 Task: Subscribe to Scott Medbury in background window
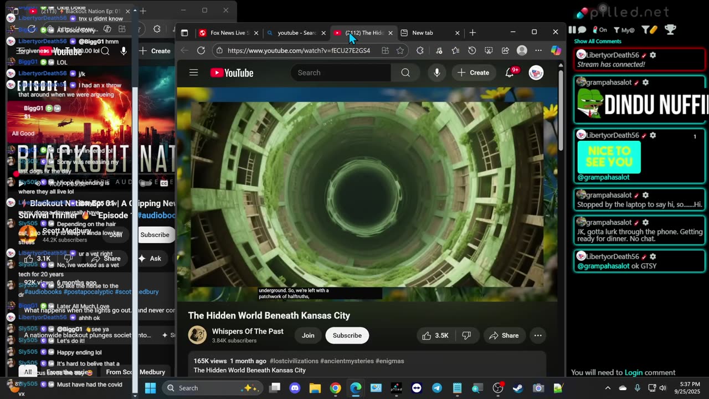click(155, 234)
